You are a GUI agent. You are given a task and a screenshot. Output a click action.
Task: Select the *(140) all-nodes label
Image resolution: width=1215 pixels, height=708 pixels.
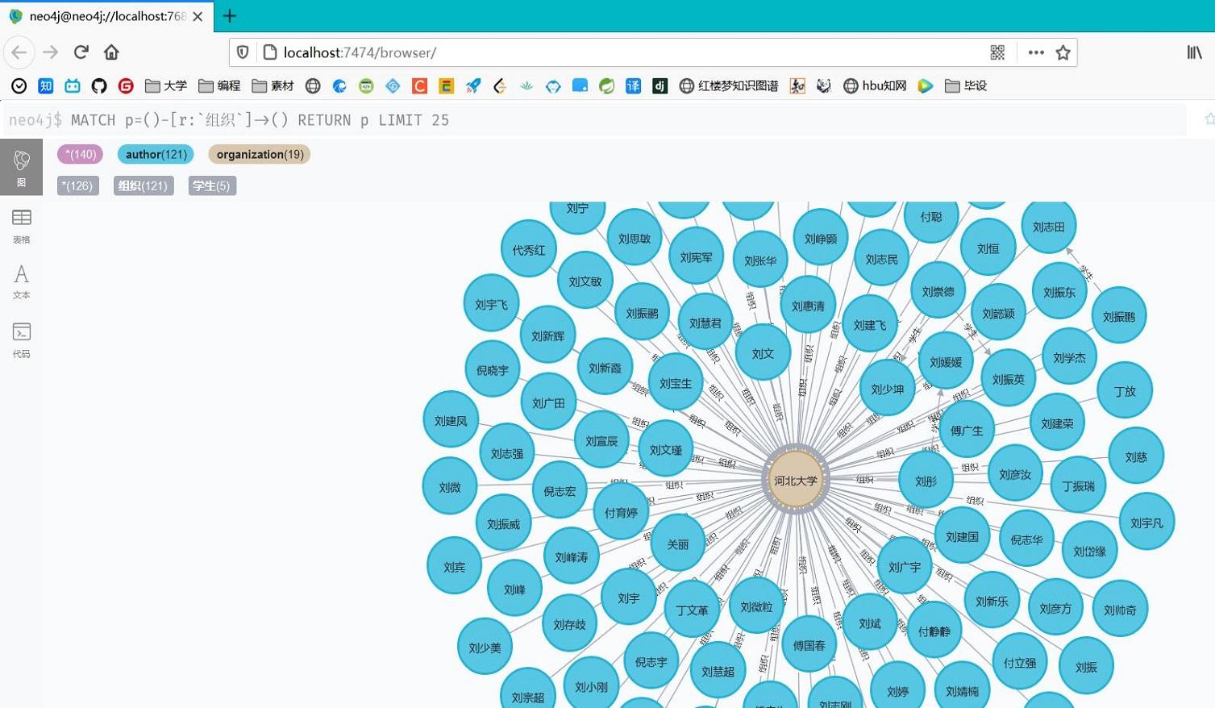[81, 154]
